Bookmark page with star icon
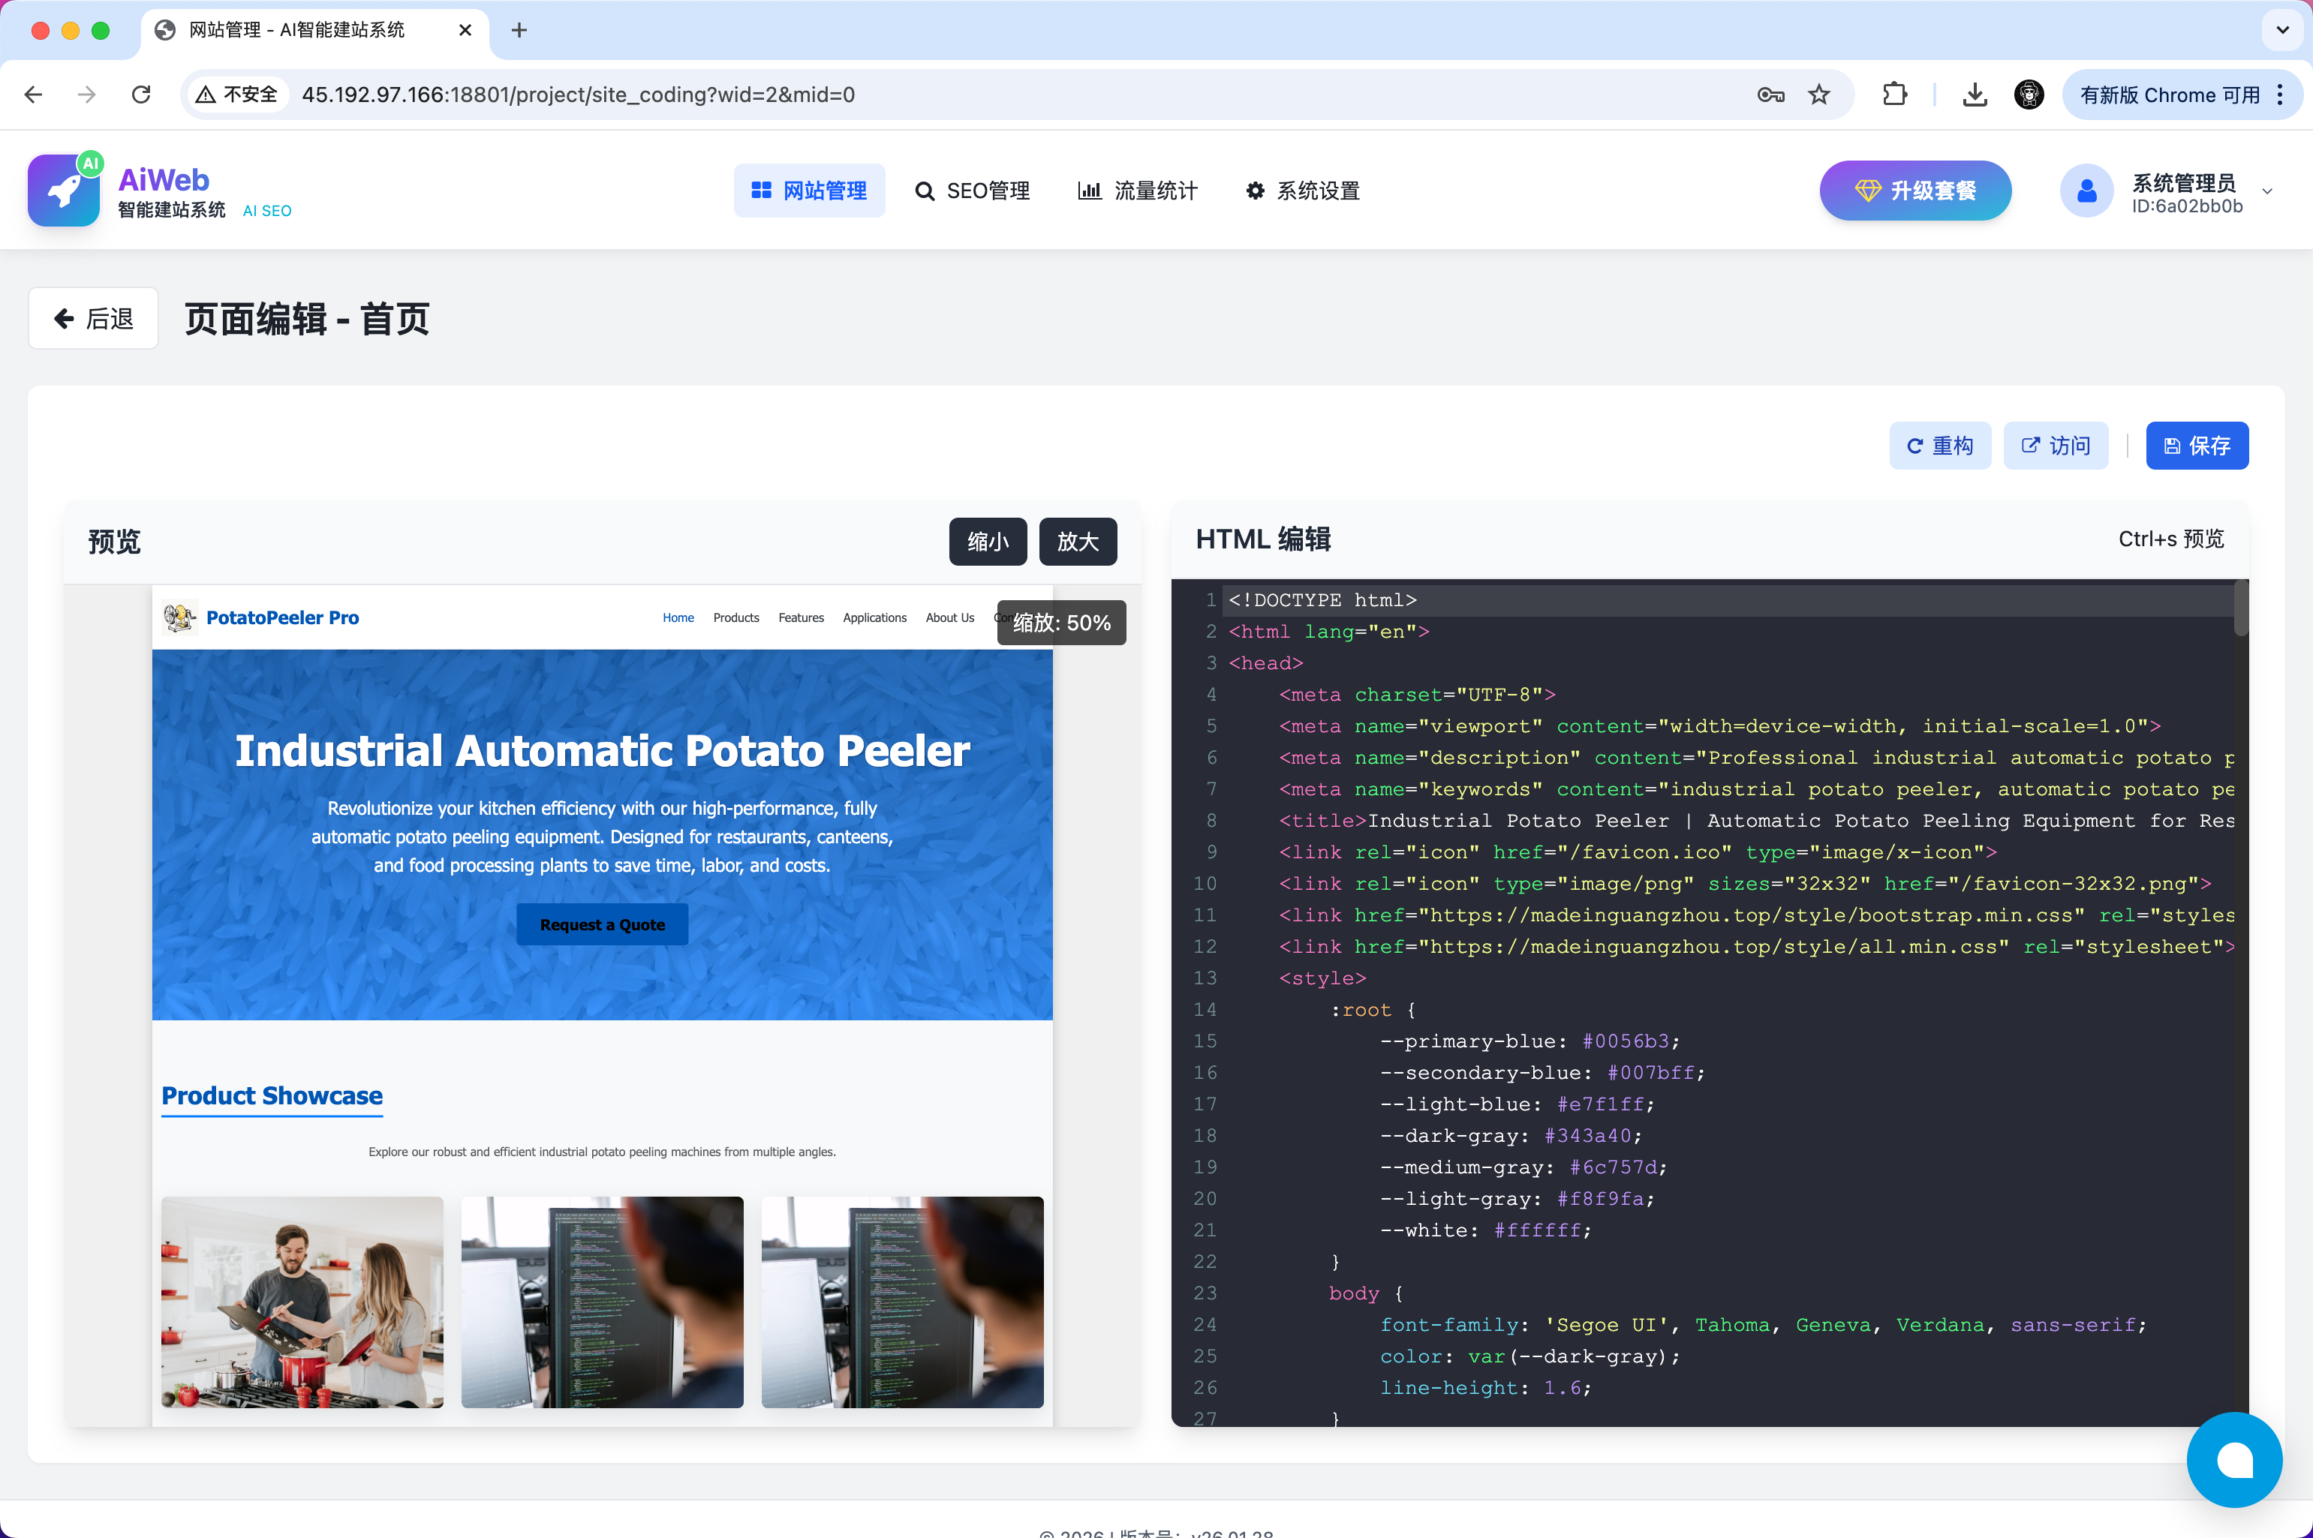The width and height of the screenshot is (2313, 1538). (1820, 95)
